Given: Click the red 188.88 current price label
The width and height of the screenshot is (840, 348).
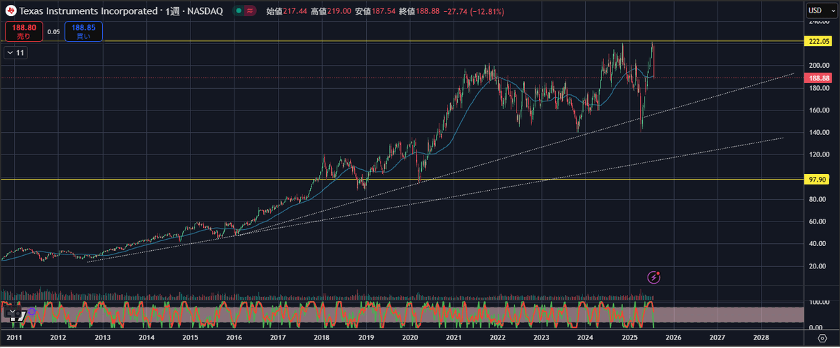Looking at the screenshot, I should (819, 78).
